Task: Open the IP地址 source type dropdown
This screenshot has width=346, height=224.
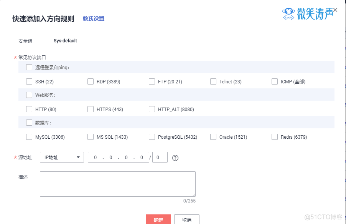Action: [x=62, y=157]
